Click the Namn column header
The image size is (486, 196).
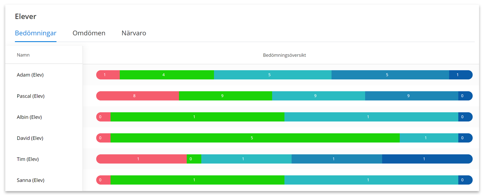[x=23, y=55]
